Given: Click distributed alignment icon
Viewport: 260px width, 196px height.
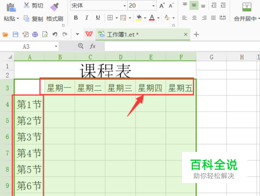Looking at the screenshot, I should (x=223, y=18).
